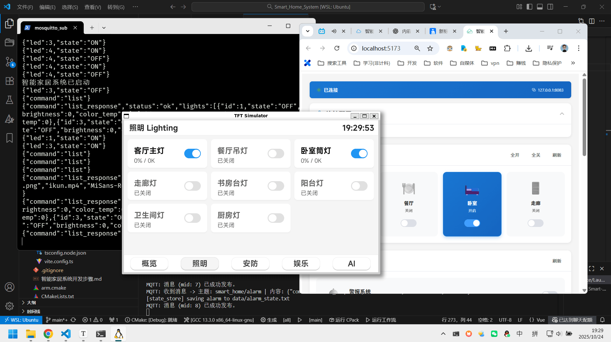Reload the localhost:5173 browser page

point(337,48)
